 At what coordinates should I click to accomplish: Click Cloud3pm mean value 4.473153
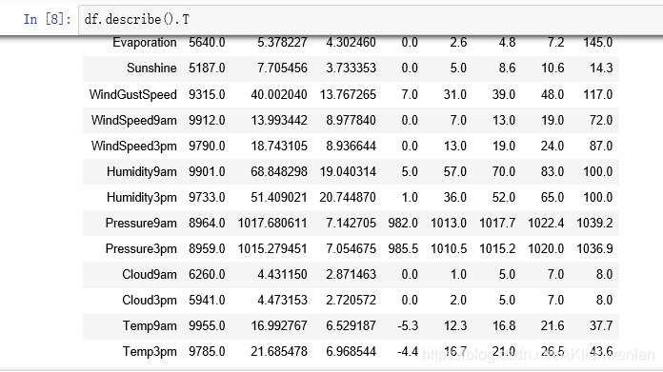(x=283, y=301)
